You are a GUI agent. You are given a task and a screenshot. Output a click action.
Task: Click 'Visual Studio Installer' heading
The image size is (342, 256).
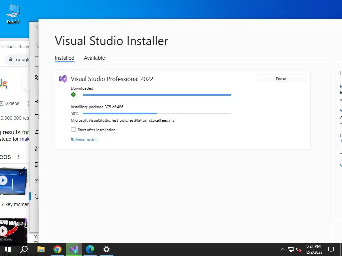coord(112,41)
